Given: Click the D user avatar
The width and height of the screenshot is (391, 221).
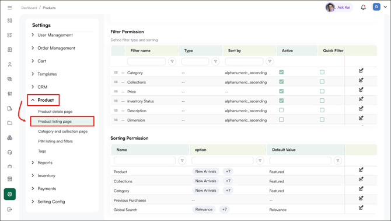Looking at the screenshot, I should (376, 7).
